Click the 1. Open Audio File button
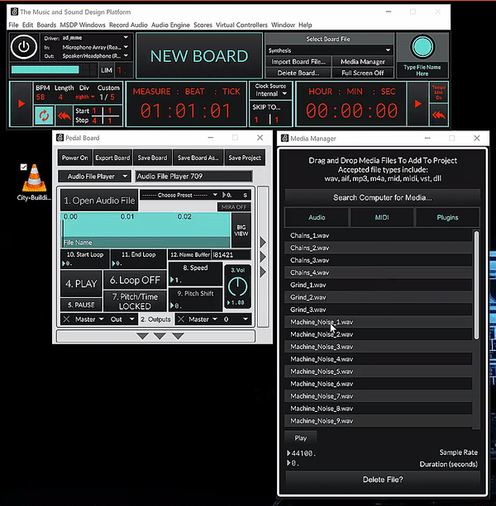 point(99,201)
